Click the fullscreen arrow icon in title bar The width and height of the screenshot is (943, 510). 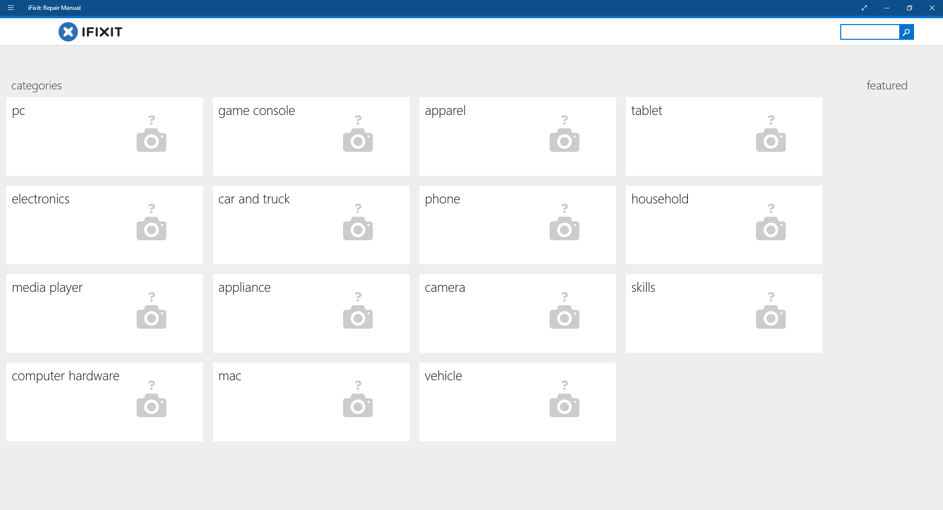(864, 8)
